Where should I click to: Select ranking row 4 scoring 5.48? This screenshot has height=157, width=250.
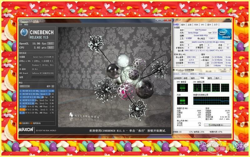click(x=37, y=100)
